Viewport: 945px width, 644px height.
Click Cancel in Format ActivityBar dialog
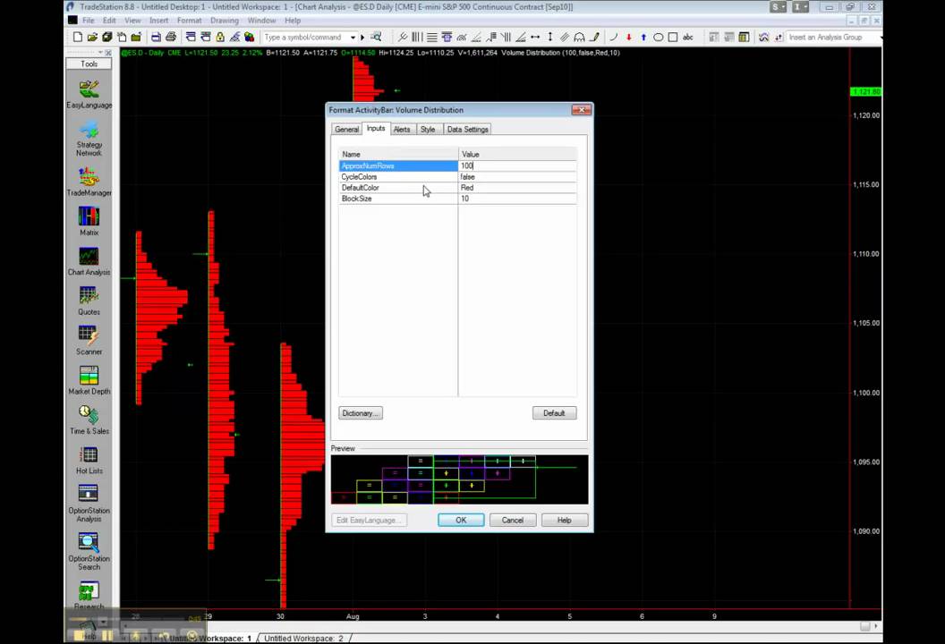click(x=513, y=521)
